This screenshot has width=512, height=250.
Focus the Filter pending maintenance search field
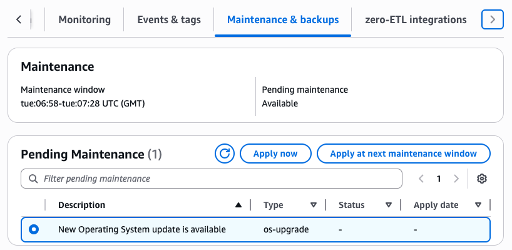tap(212, 179)
